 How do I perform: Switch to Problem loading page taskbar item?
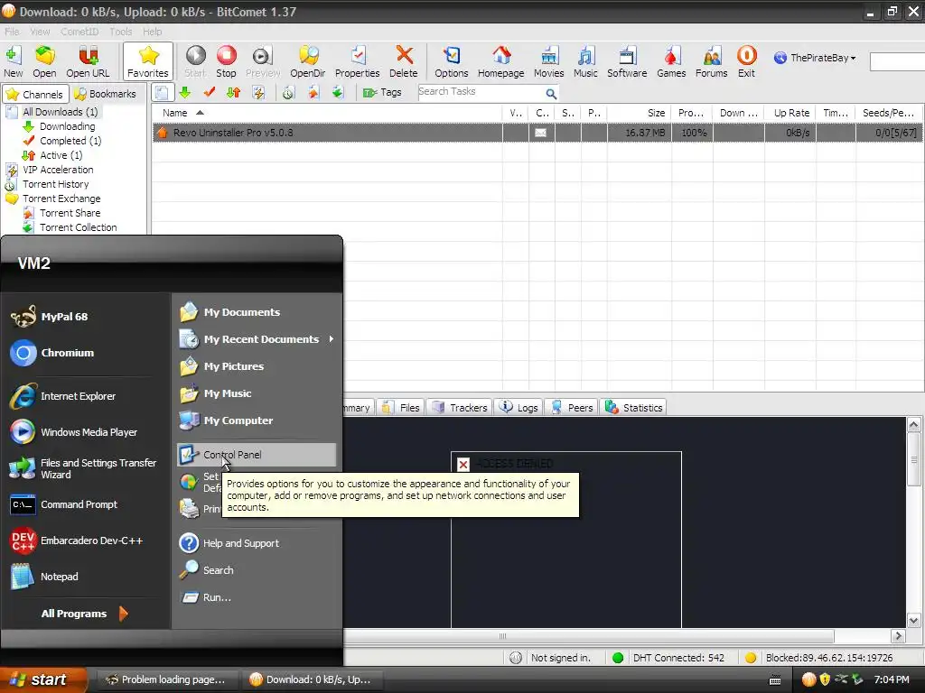(166, 680)
